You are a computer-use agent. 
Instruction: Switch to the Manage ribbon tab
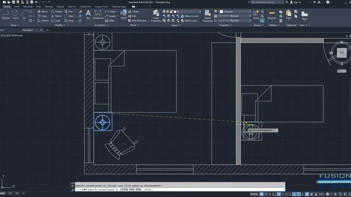pos(49,7)
